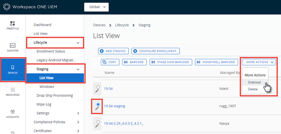Click the Navya Managed By cell
This screenshot has height=134, width=281.
[224, 123]
